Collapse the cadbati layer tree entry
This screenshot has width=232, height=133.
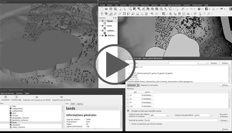click(x=100, y=30)
